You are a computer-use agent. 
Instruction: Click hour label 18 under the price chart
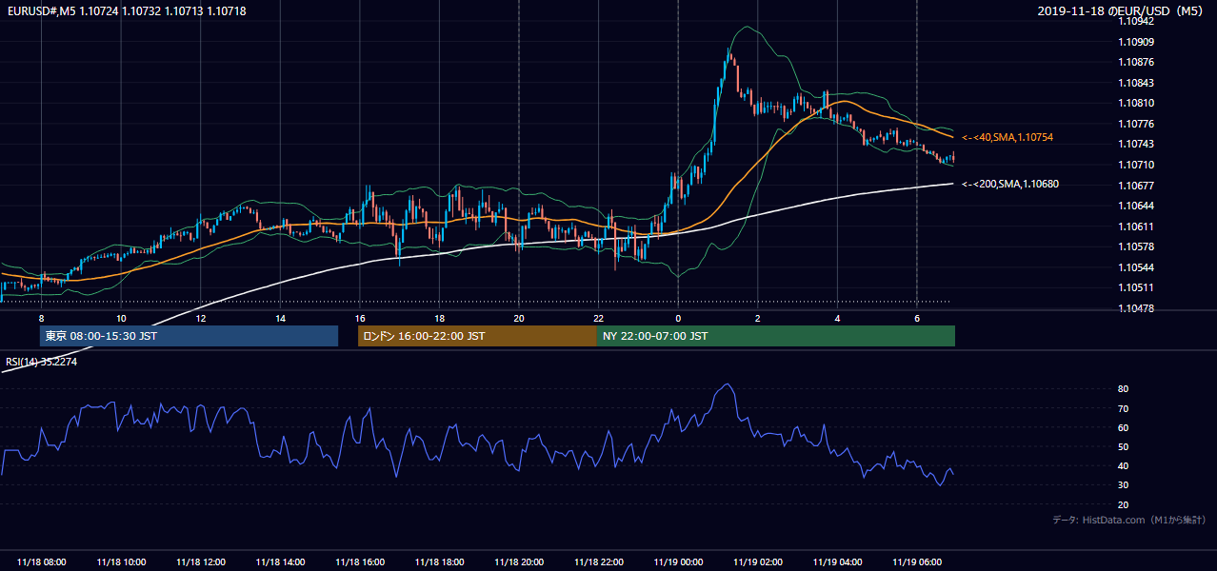pos(440,318)
